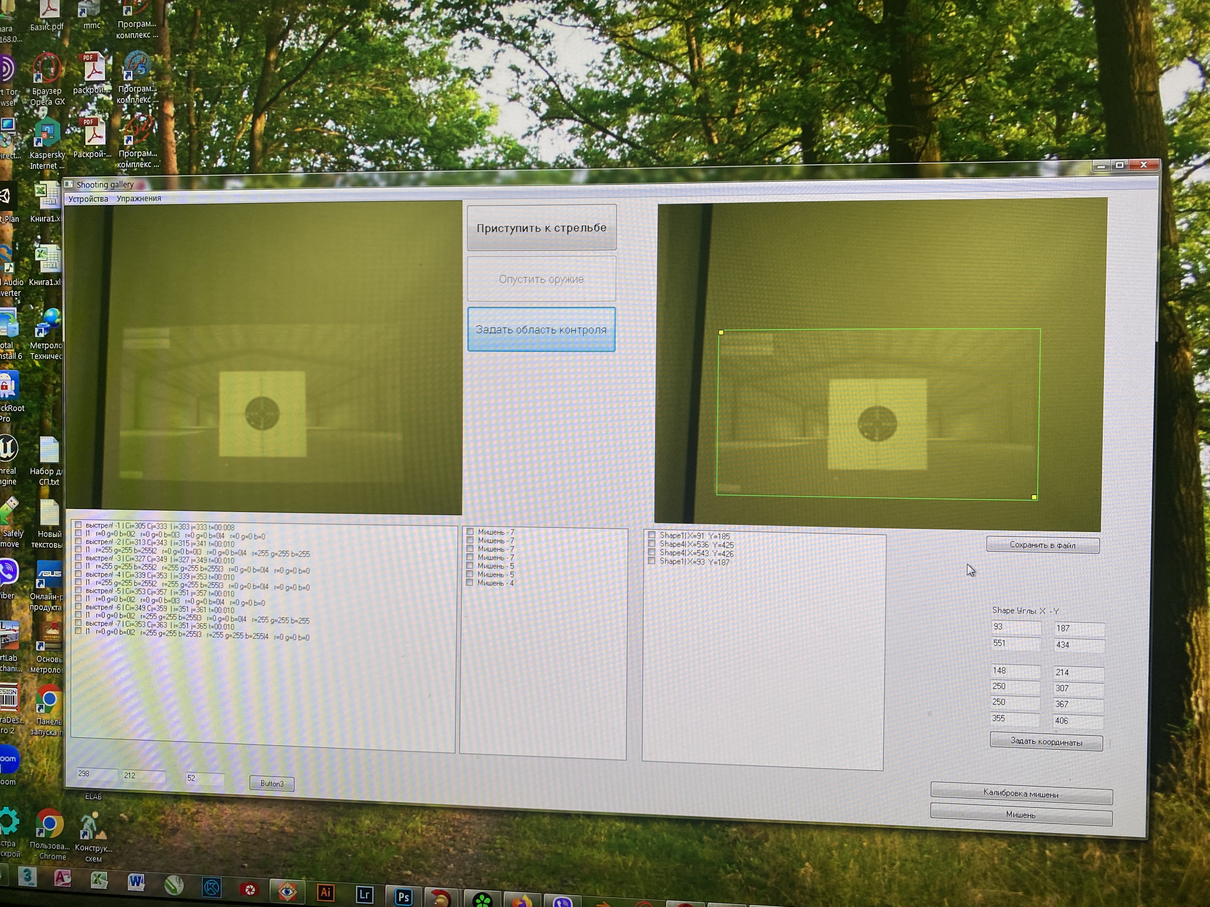Tick the first 'Мишень - 7' checkbox
1210x907 pixels.
click(x=471, y=531)
